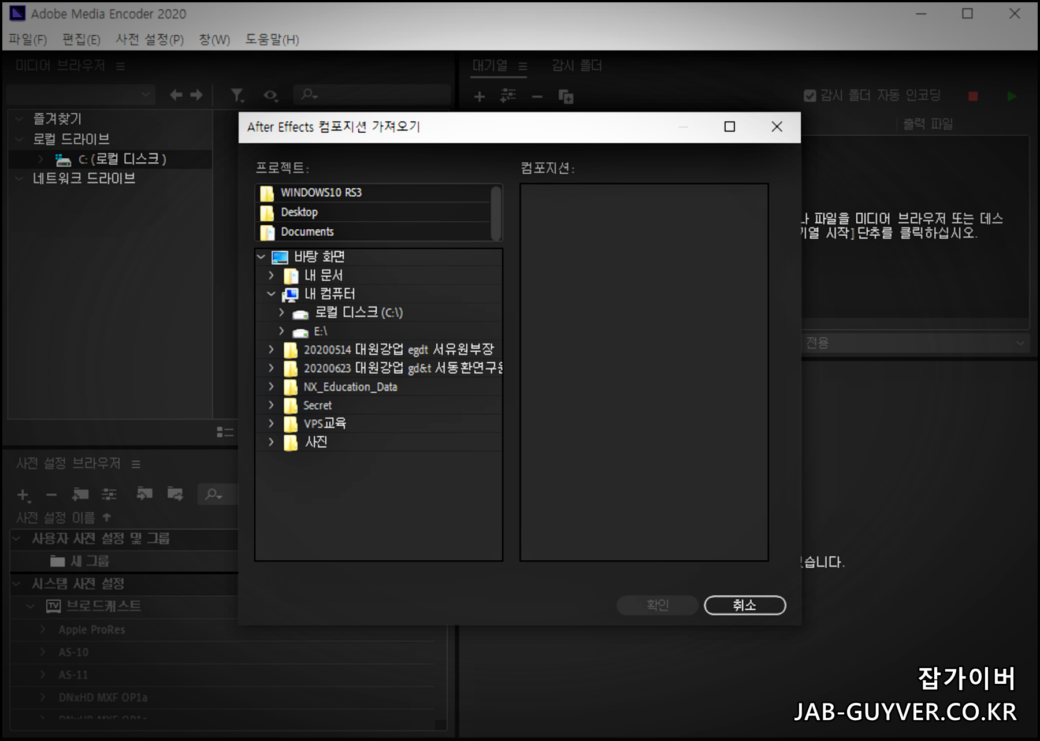1040x741 pixels.
Task: Click the Media Browser back arrow
Action: coord(176,95)
